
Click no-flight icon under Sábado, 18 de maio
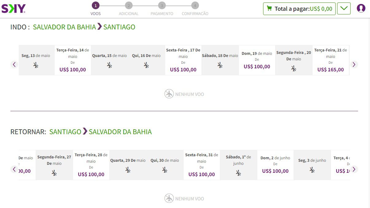[x=220, y=65]
